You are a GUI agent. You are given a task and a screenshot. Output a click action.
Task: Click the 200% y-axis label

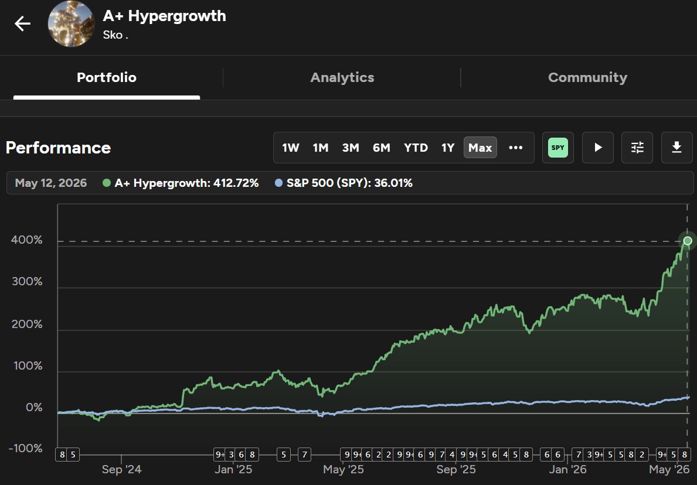click(26, 325)
